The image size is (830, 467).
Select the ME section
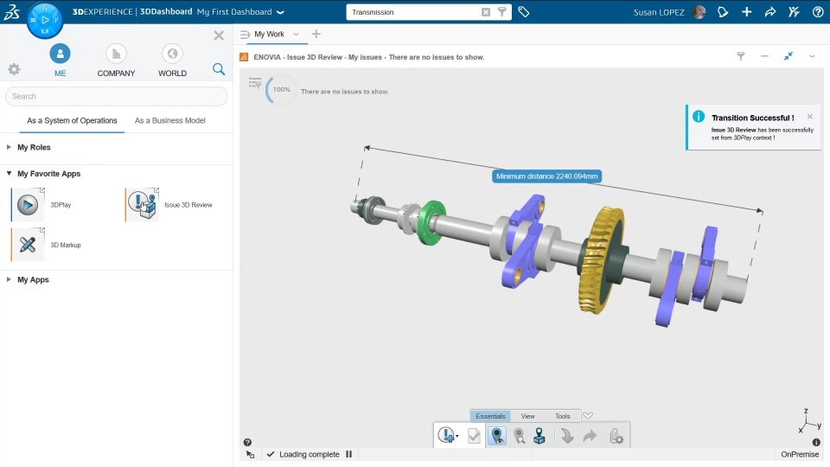click(x=60, y=61)
